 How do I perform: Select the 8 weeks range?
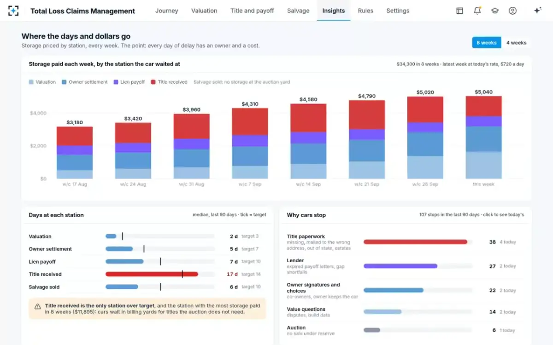(x=487, y=43)
